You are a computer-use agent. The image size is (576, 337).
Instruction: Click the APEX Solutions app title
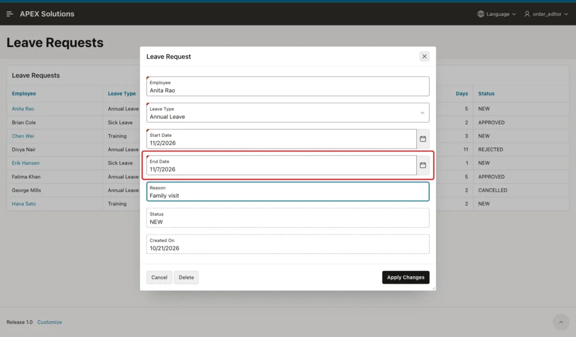click(x=47, y=14)
